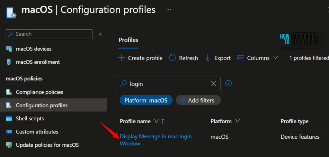329x157 pixels.
Task: Clear the login search with X
Action: click(x=213, y=84)
